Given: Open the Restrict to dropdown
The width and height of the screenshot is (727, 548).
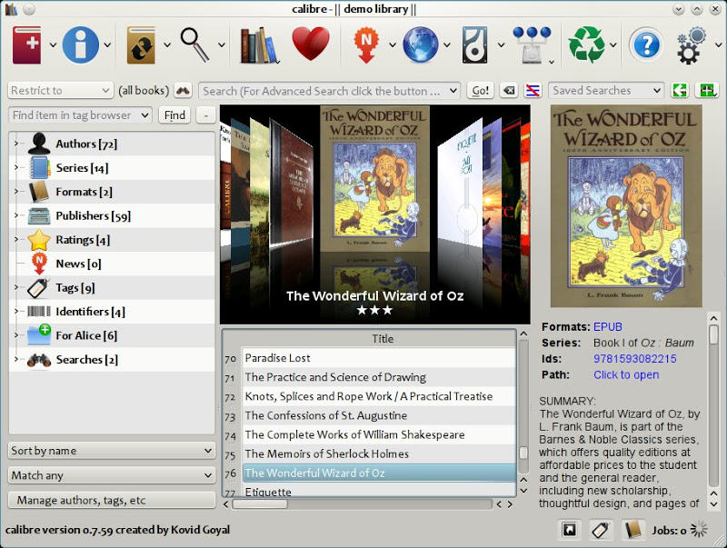Looking at the screenshot, I should coord(57,90).
